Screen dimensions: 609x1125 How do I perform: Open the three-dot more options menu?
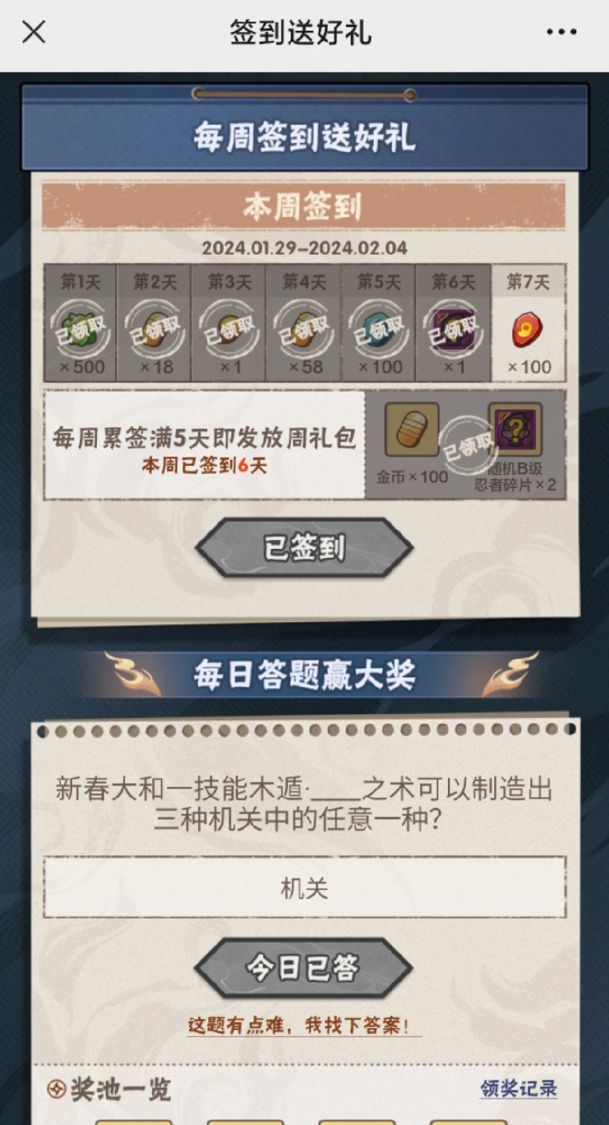click(x=561, y=32)
